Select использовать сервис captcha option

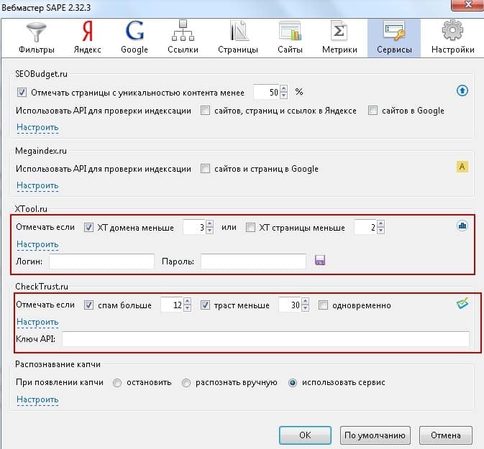point(292,383)
